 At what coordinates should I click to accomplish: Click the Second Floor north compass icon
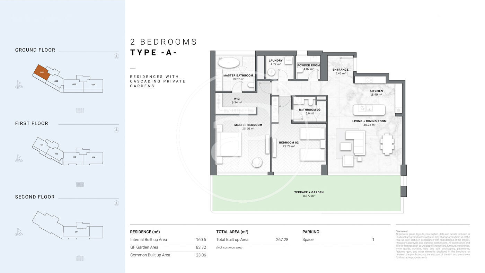pos(117,203)
